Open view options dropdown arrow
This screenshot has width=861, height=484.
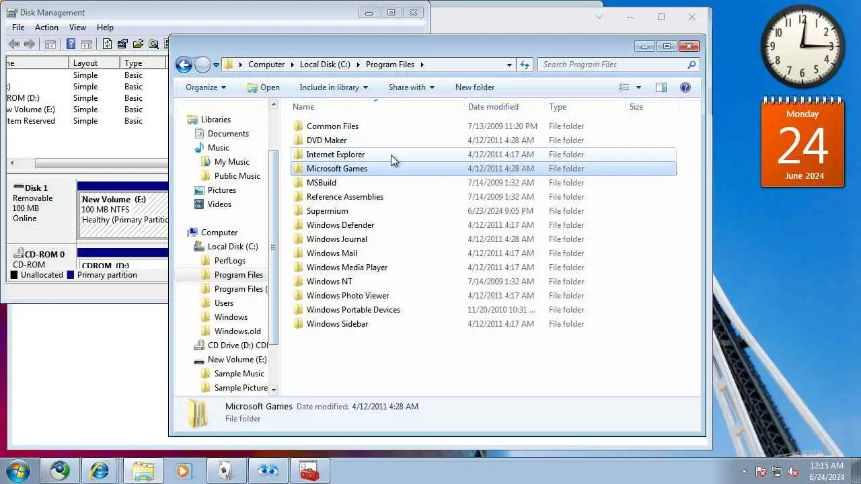tap(638, 87)
